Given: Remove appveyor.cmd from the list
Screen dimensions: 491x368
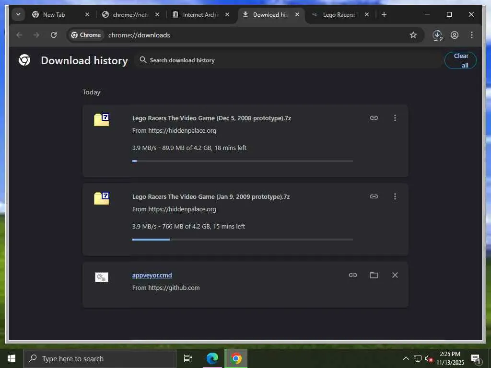Looking at the screenshot, I should click(x=395, y=275).
